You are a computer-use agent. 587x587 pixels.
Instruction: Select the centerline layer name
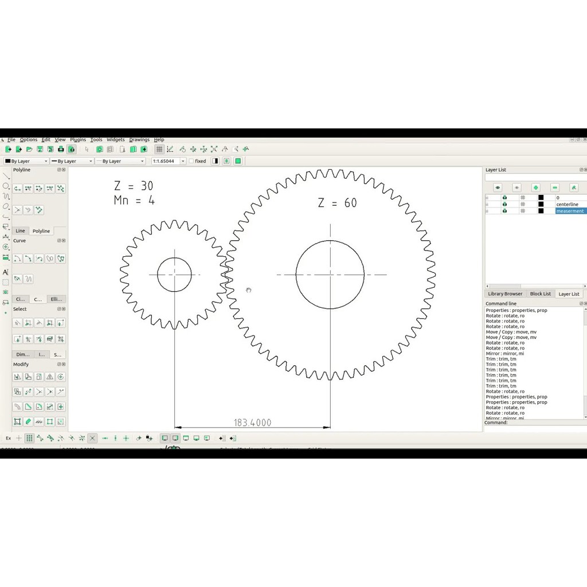click(567, 205)
